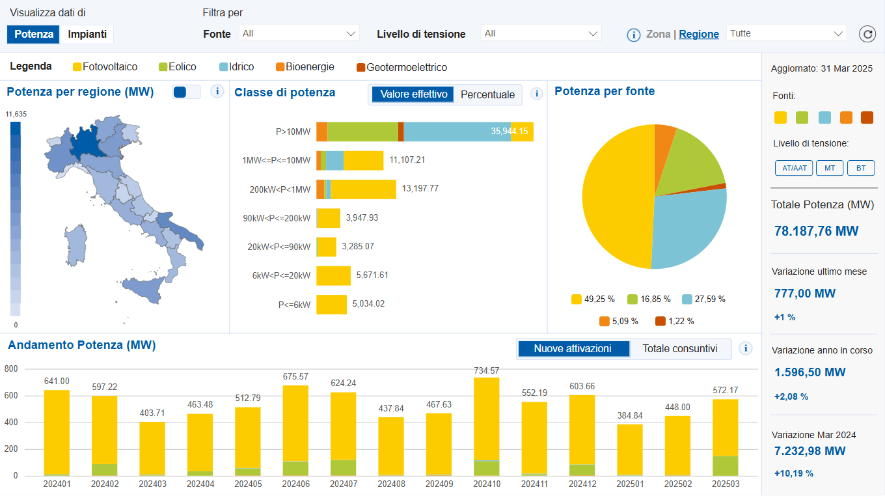Click the 7.232,98 MW value
This screenshot has height=498, width=885.
pyautogui.click(x=810, y=450)
